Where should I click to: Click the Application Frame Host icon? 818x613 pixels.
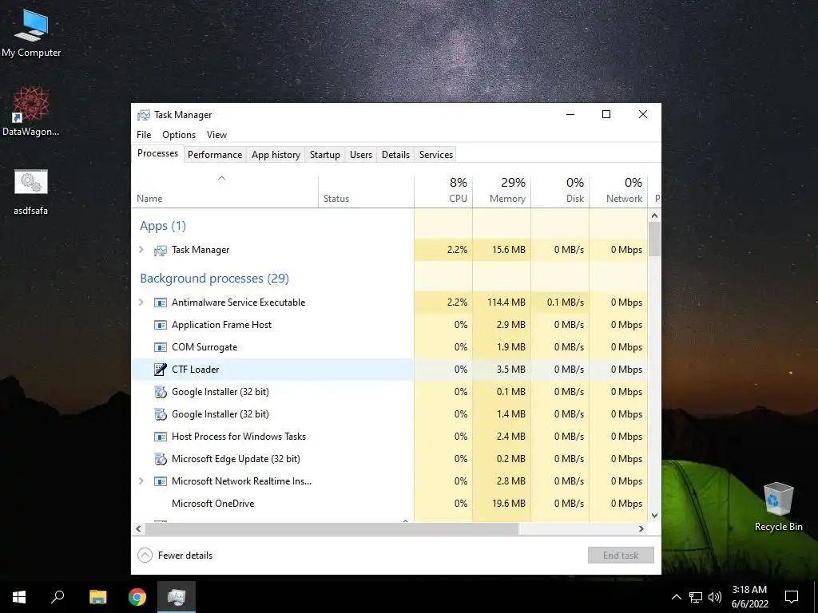tap(160, 326)
